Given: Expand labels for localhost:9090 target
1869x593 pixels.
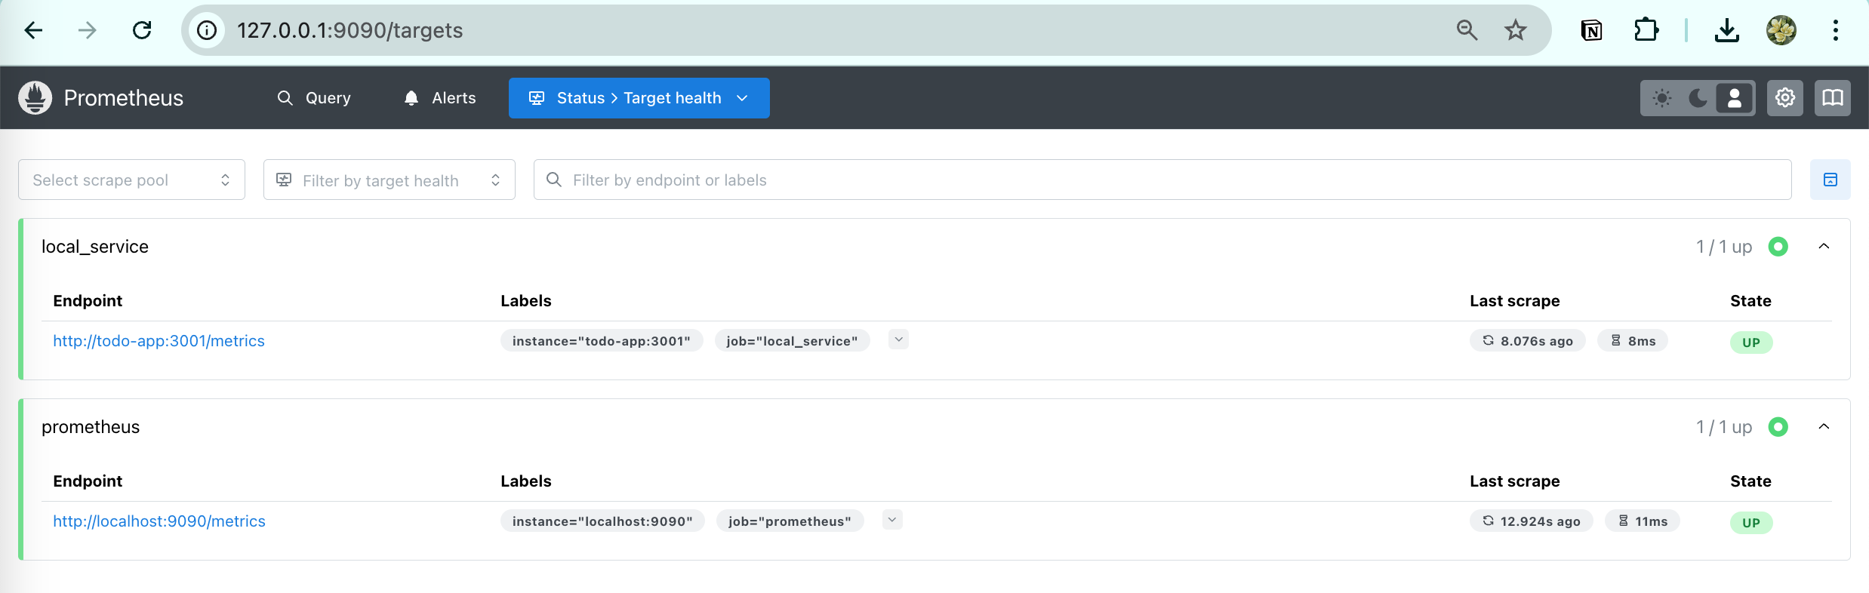Looking at the screenshot, I should (892, 520).
